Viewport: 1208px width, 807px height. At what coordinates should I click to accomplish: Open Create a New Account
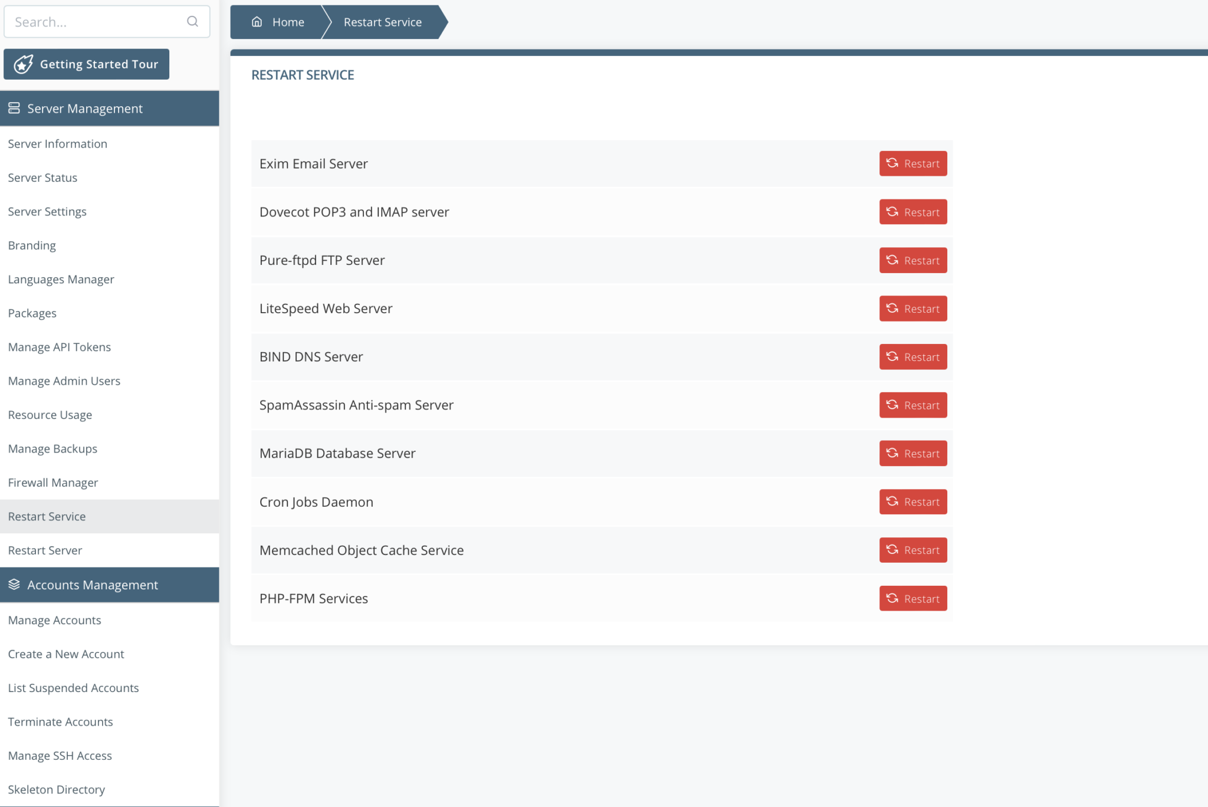[x=66, y=654]
